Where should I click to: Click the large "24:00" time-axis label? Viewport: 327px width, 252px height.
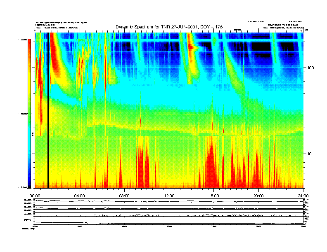tap(303, 196)
